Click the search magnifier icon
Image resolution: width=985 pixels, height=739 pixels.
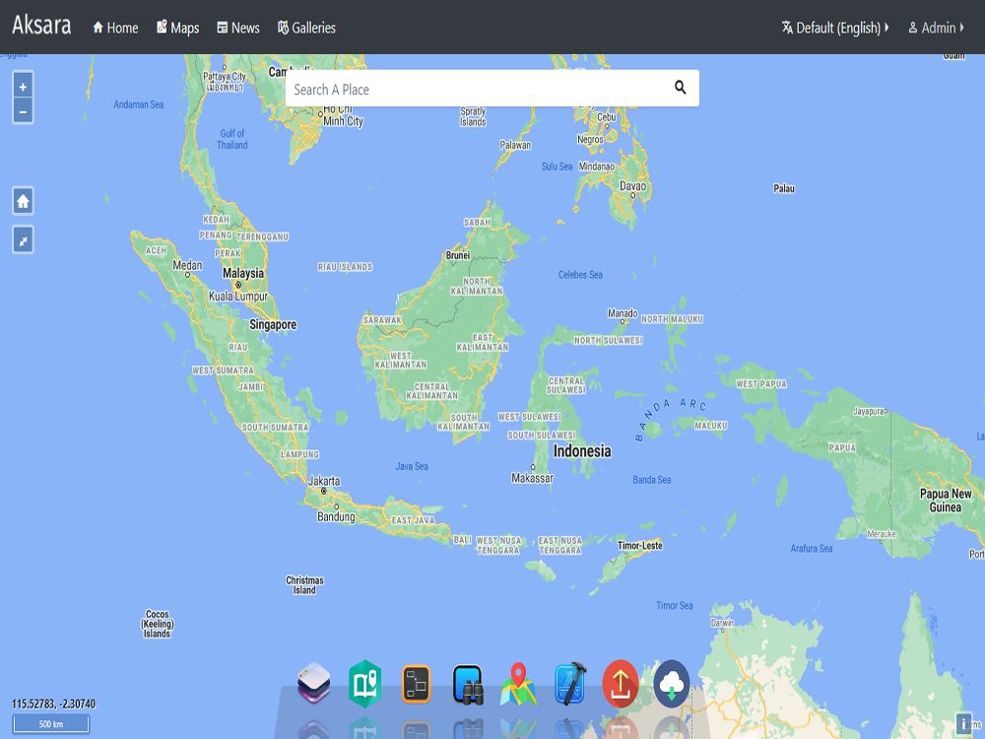(x=681, y=88)
